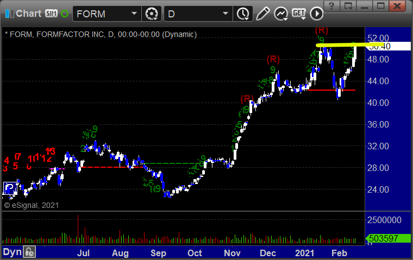Click the 50.40 price label
This screenshot has width=413, height=260.
[x=389, y=46]
